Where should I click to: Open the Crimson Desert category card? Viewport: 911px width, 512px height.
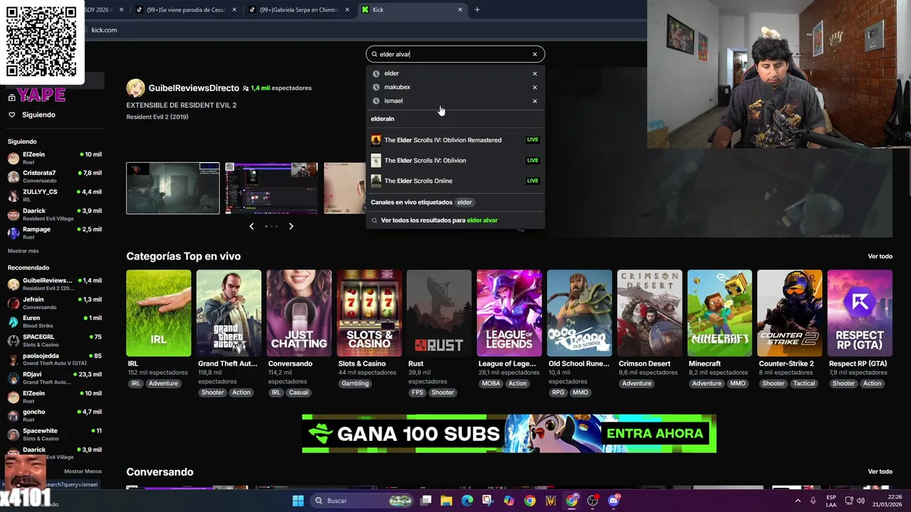click(x=649, y=313)
